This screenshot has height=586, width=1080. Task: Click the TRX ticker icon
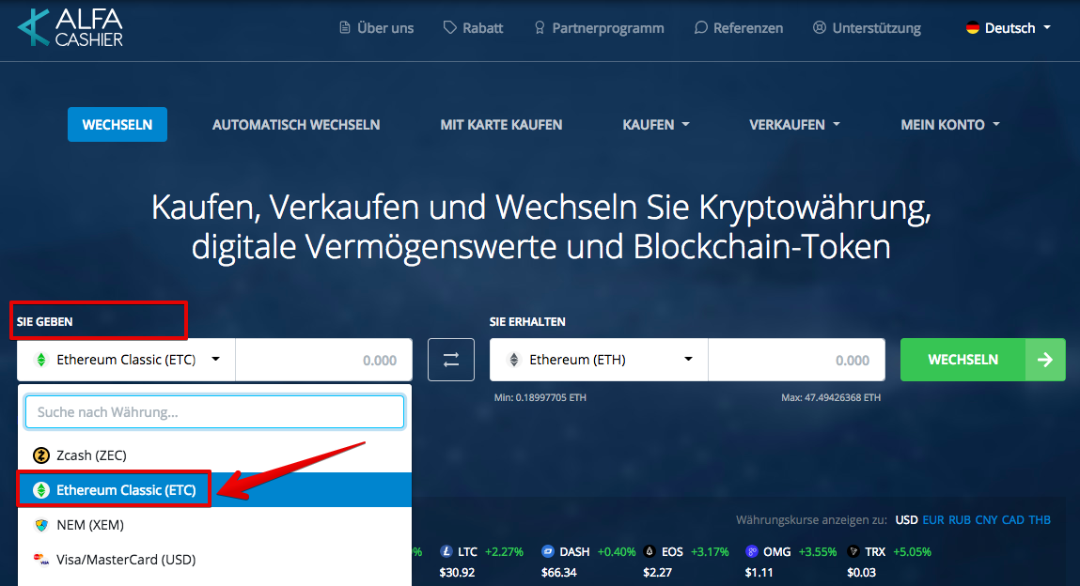point(853,551)
